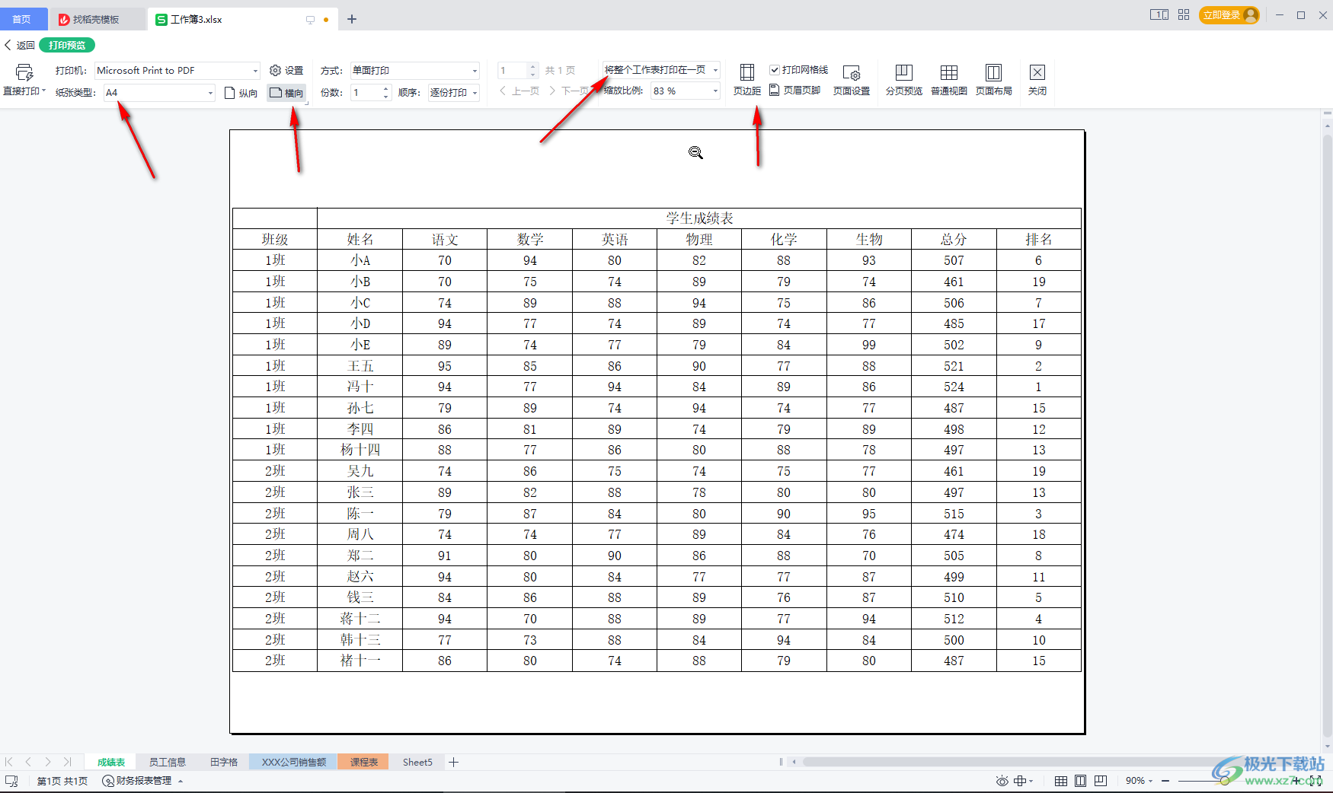Switch to the 课程表 sheet tab
Image resolution: width=1333 pixels, height=793 pixels.
coord(364,762)
